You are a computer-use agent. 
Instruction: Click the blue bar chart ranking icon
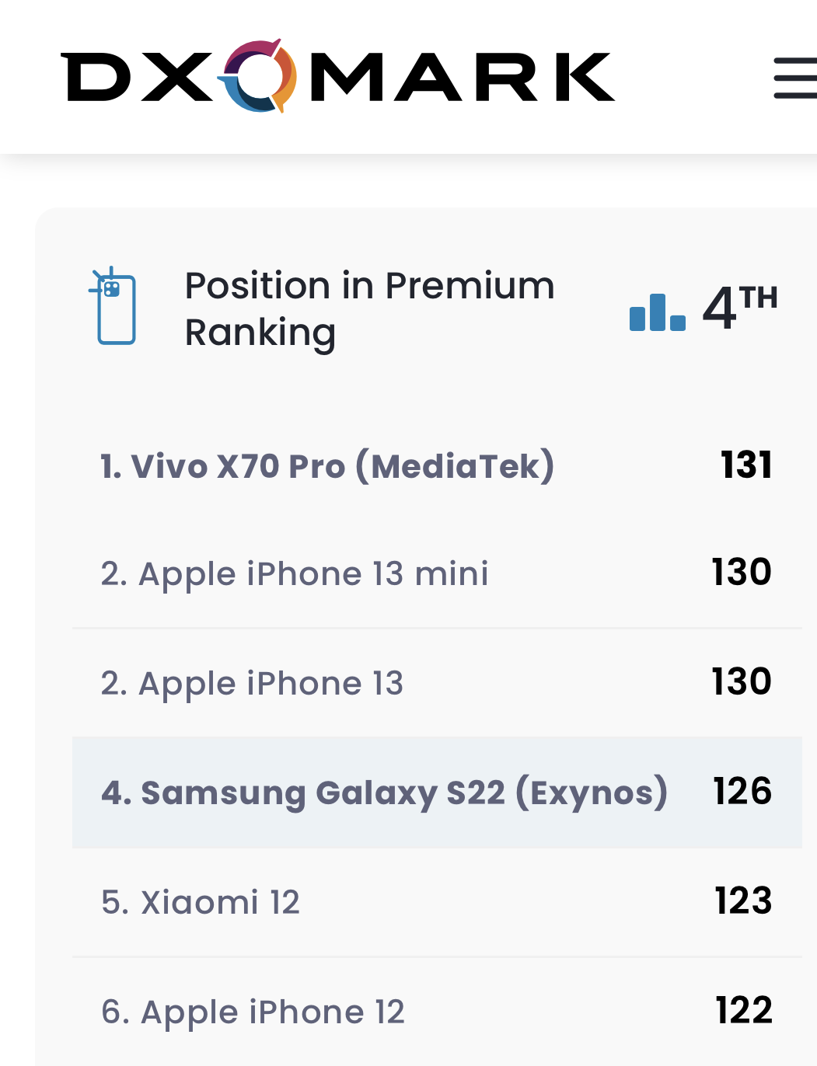(x=657, y=312)
